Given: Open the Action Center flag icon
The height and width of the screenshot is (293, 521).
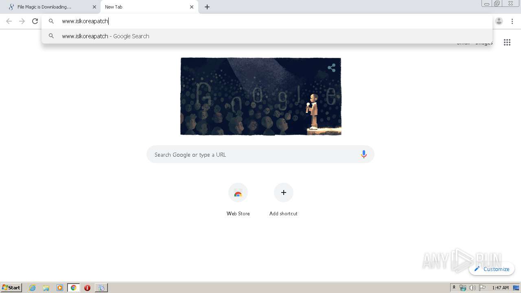Looking at the screenshot, I should [x=482, y=288].
